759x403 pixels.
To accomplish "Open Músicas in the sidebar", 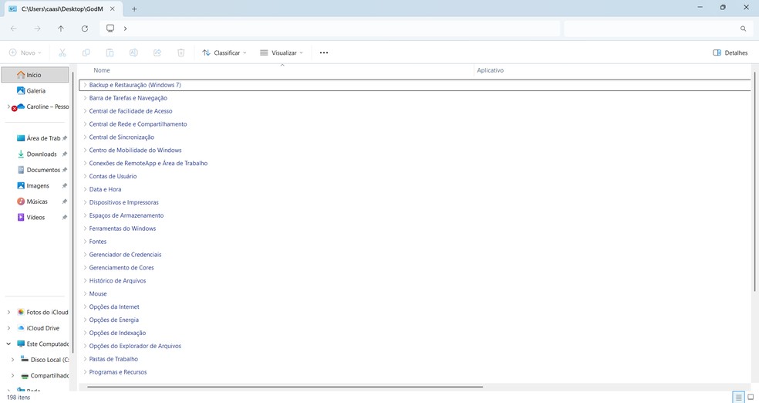I will pos(37,201).
